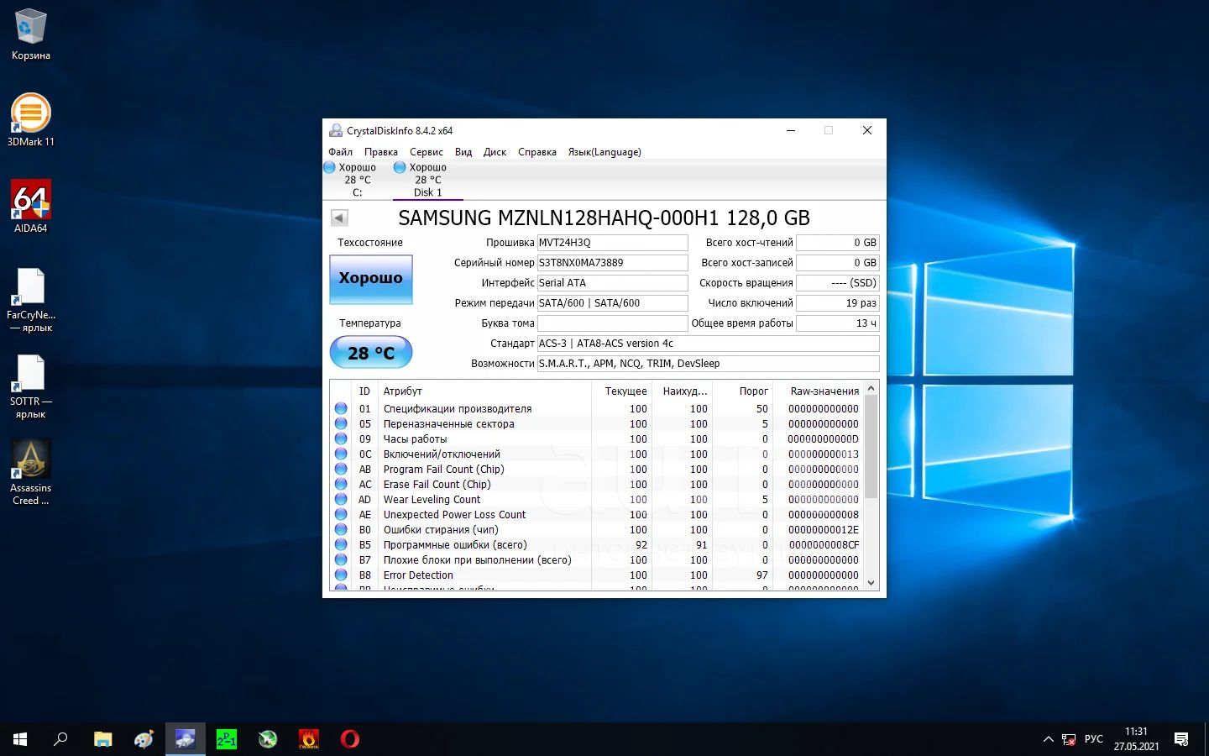Select row Unexpected Power Loss Count
The height and width of the screenshot is (756, 1209).
[597, 514]
